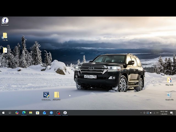176x132 pixels.
Task: Open the volume speaker tray icon
Action: [x=158, y=113]
